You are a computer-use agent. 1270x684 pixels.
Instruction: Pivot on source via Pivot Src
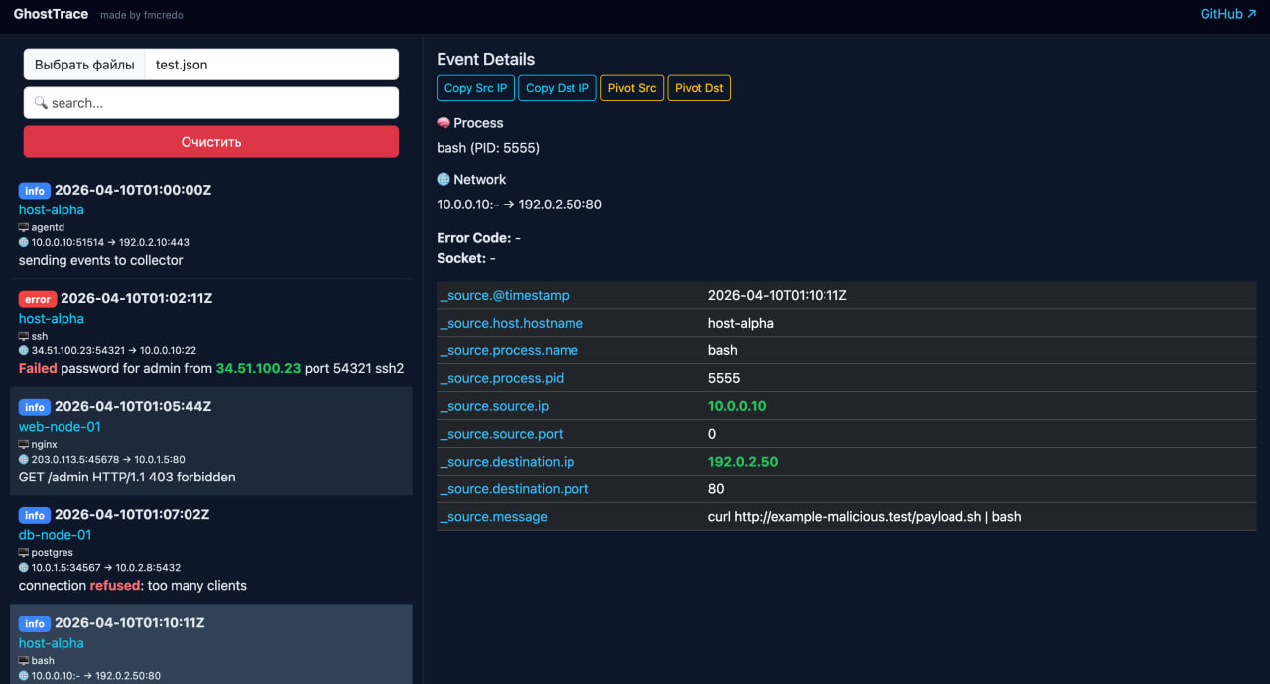(632, 88)
